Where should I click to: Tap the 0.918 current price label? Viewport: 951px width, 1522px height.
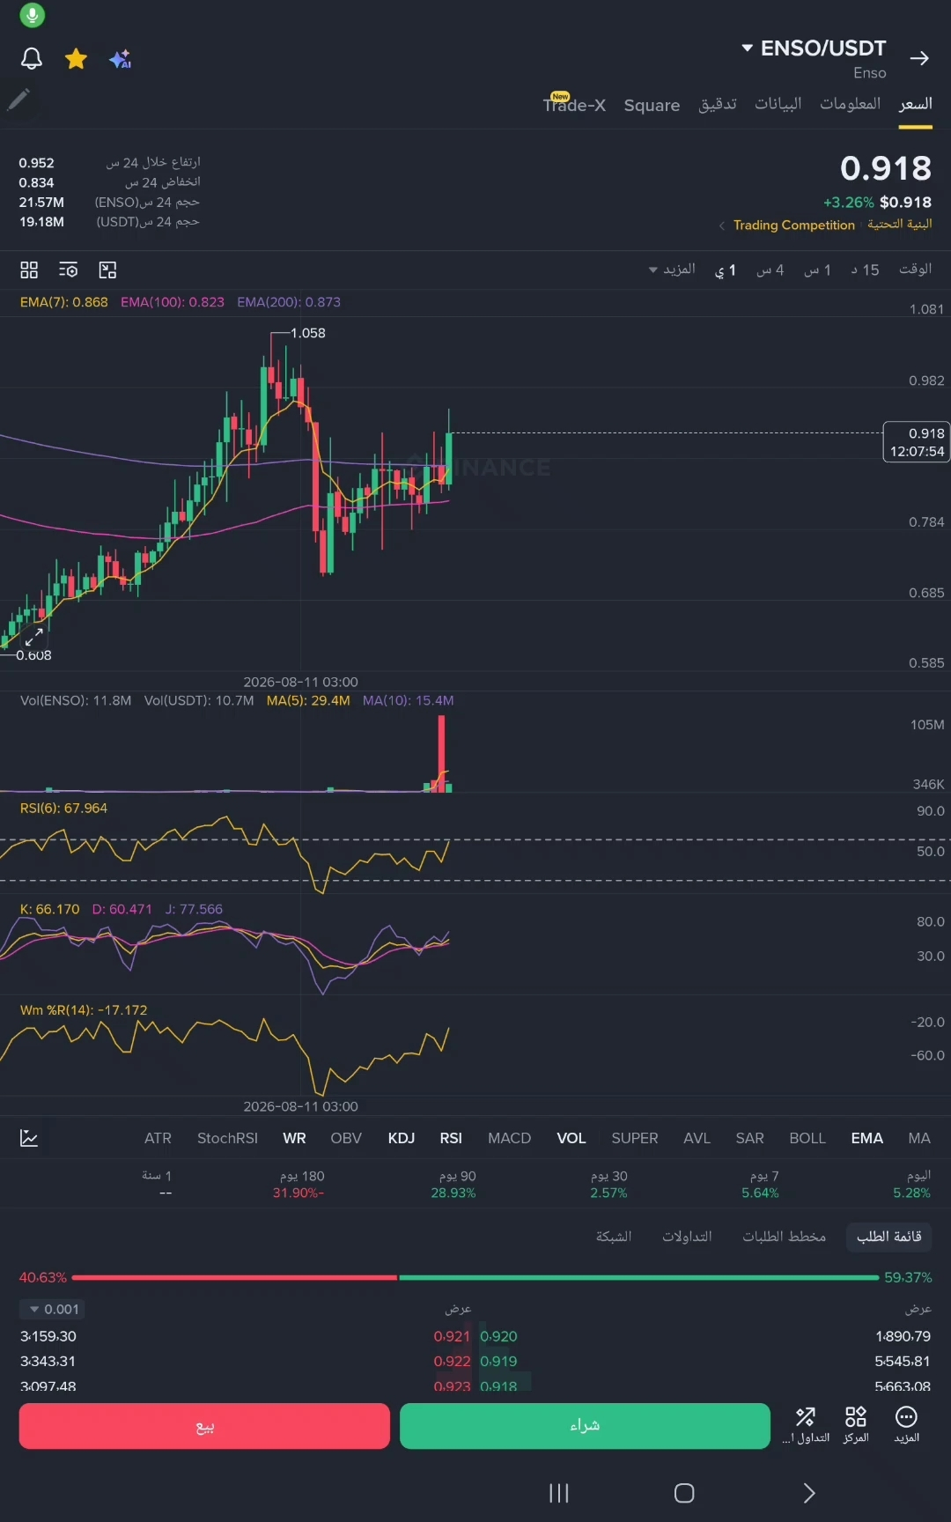coord(917,442)
